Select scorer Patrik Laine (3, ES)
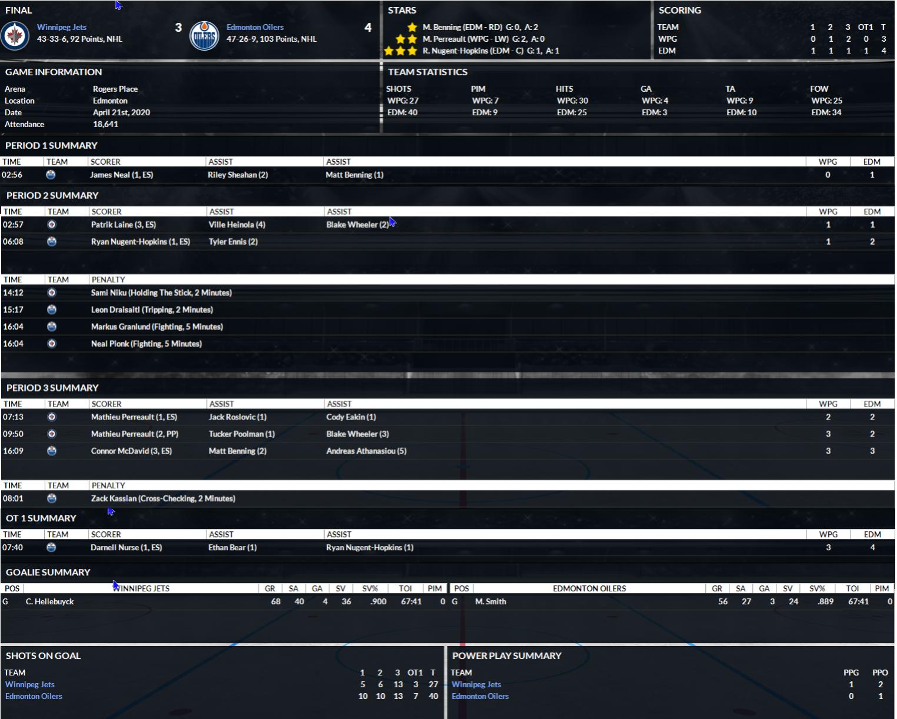The width and height of the screenshot is (897, 719). [x=124, y=225]
